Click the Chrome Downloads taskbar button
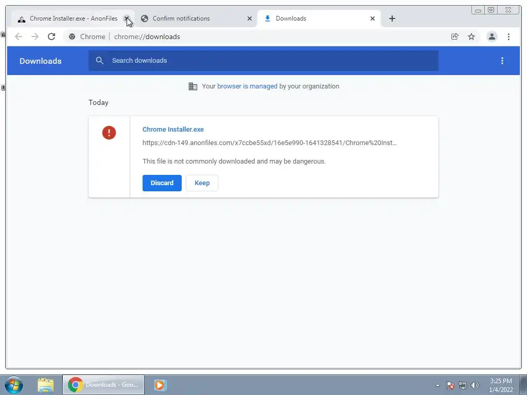 103,385
